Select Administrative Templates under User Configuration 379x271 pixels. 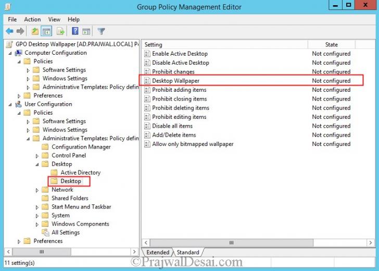91,139
